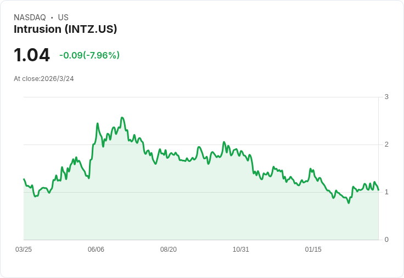This screenshot has width=404, height=278.
Task: Click the separator dot between NASDAQ and US
Action: (x=52, y=18)
